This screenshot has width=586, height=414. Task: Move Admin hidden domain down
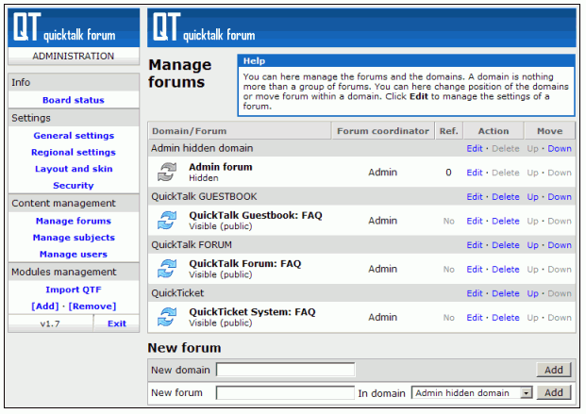point(560,149)
